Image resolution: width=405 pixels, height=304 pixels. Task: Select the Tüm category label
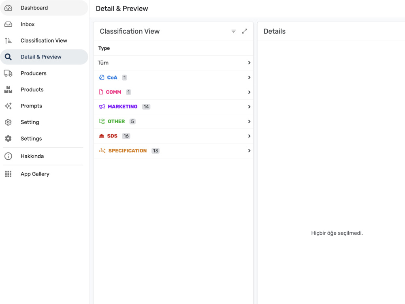click(x=103, y=63)
